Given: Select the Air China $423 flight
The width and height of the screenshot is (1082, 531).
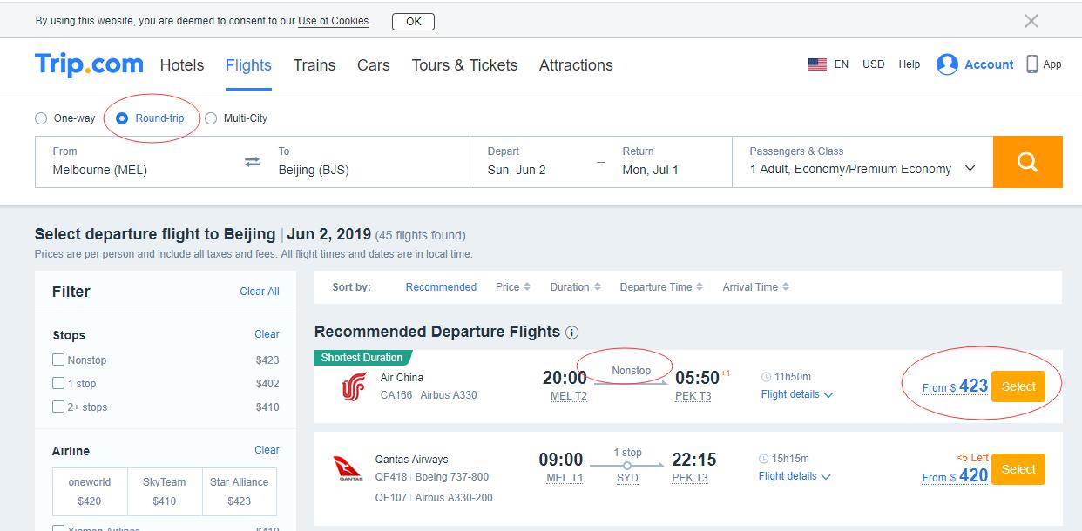Looking at the screenshot, I should click(x=1018, y=386).
